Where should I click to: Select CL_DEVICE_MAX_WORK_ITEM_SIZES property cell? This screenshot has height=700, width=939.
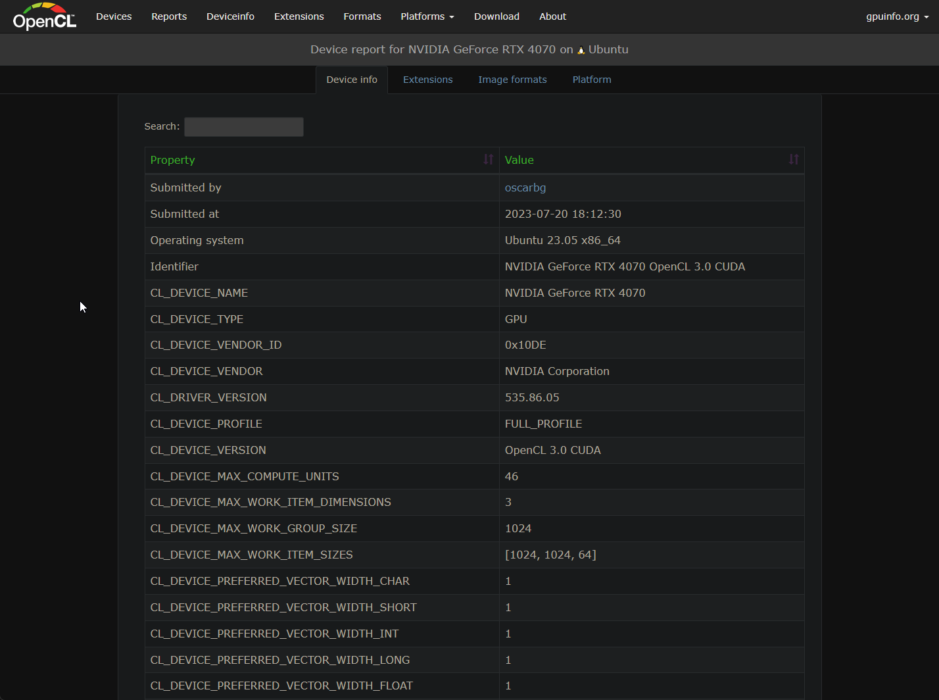pyautogui.click(x=322, y=555)
